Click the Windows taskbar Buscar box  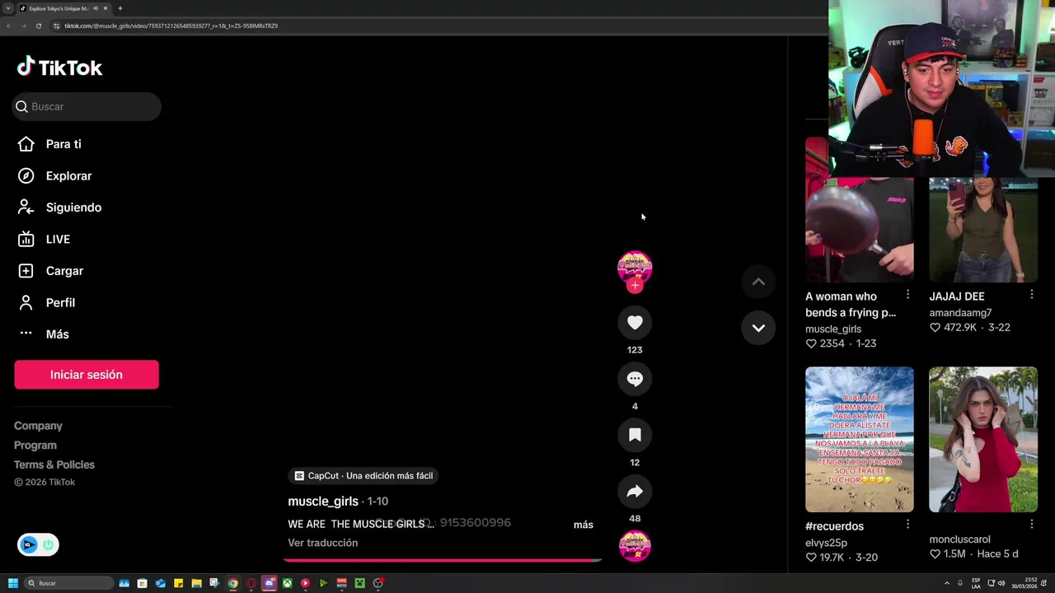pyautogui.click(x=68, y=583)
